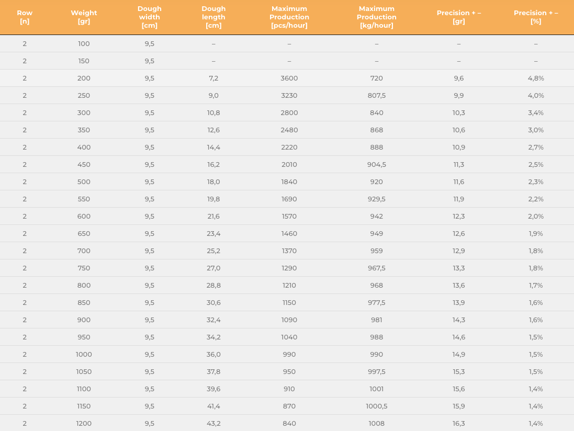Viewport: 574px width, 431px height.
Task: Select the Maximum Production [pcs/hour] header
Action: [289, 17]
